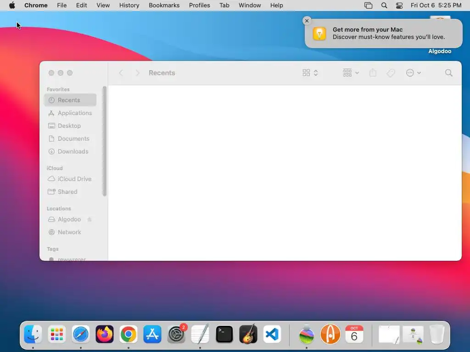Dismiss the Get more from your Mac notification
The image size is (470, 352).
coord(307,21)
